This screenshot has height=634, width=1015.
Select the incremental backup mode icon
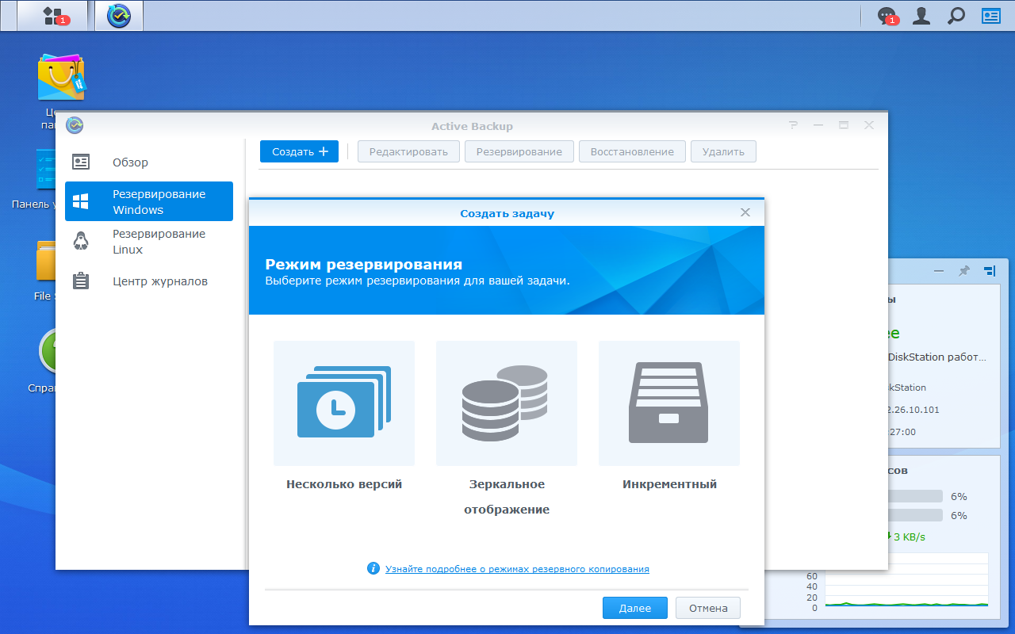(669, 403)
